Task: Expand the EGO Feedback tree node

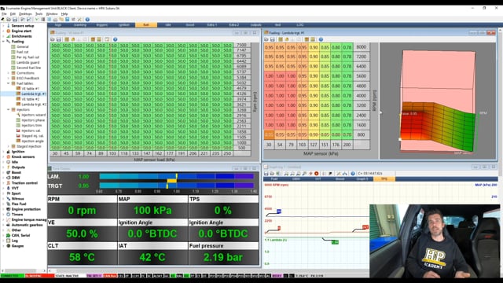Action: [9, 79]
